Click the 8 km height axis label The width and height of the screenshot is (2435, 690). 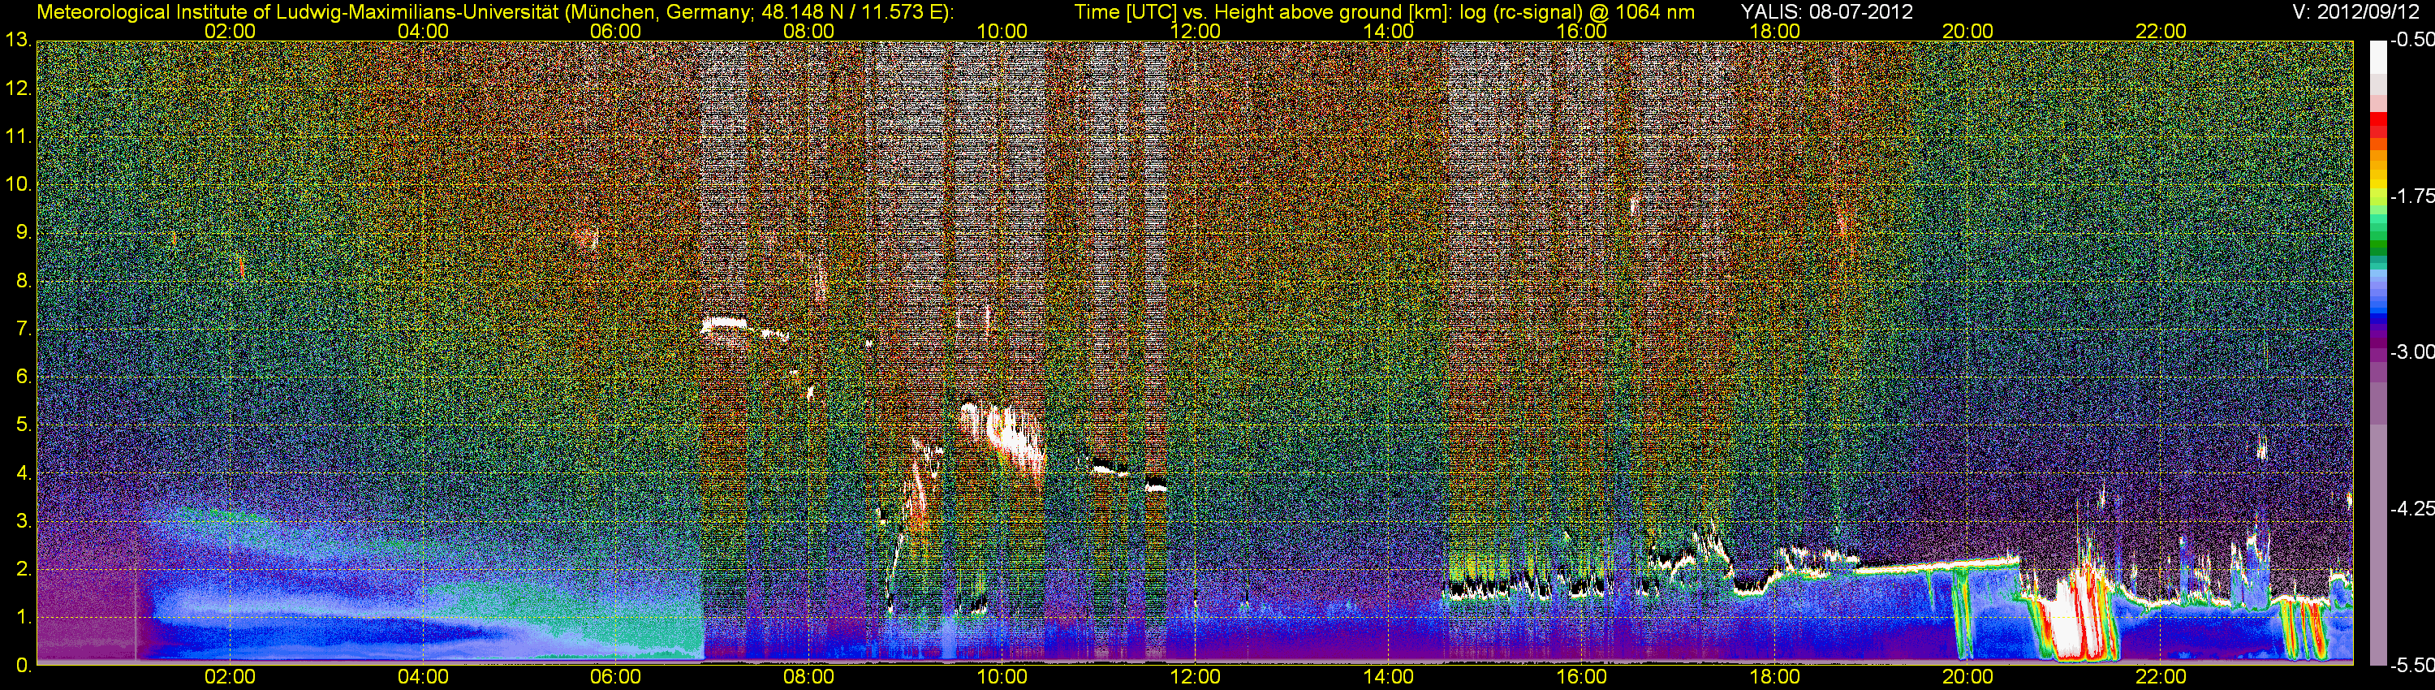[23, 281]
